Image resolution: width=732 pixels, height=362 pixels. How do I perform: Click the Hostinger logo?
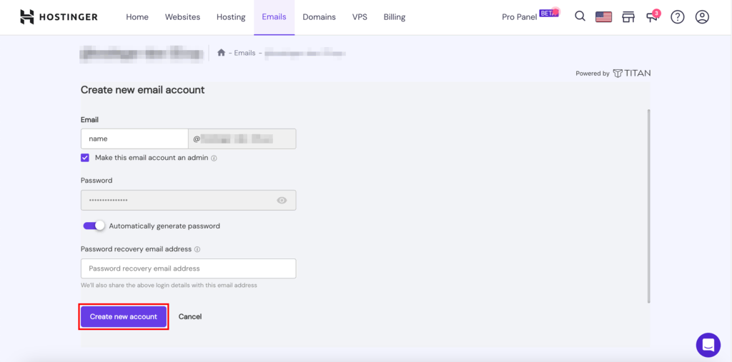tap(59, 17)
